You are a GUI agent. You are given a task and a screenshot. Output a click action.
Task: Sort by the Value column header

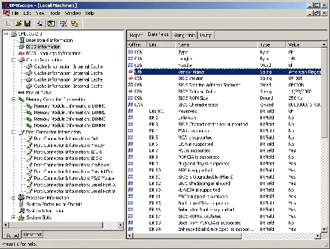pyautogui.click(x=304, y=45)
